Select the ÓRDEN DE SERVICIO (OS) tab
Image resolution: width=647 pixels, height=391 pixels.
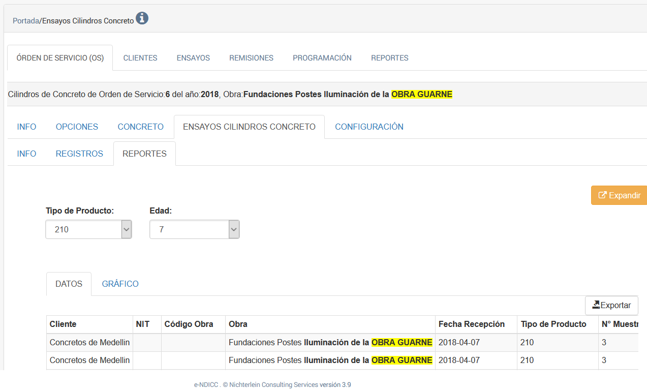[x=60, y=58]
